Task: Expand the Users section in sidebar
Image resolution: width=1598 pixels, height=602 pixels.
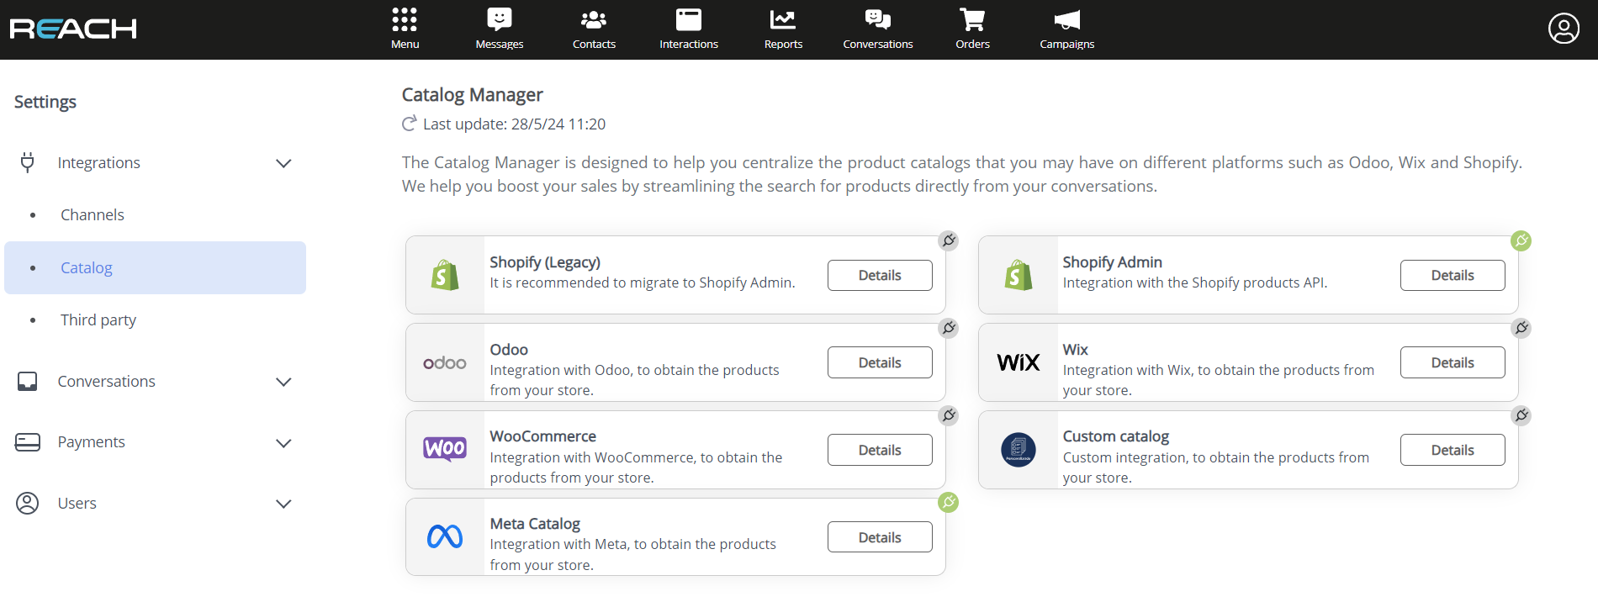Action: pyautogui.click(x=283, y=504)
